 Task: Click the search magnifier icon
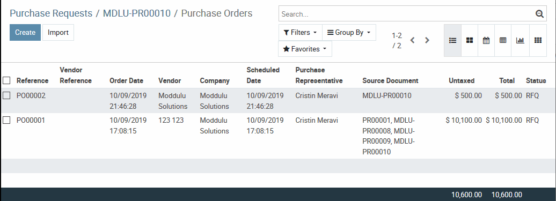pyautogui.click(x=539, y=14)
